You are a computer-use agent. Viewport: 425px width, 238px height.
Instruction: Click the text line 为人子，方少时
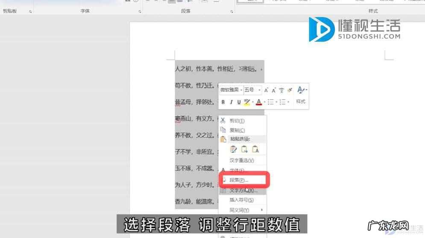click(195, 185)
